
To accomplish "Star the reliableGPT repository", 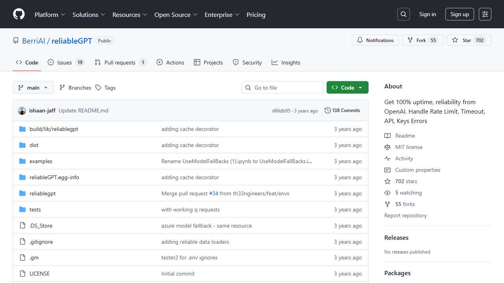I will pos(469,40).
